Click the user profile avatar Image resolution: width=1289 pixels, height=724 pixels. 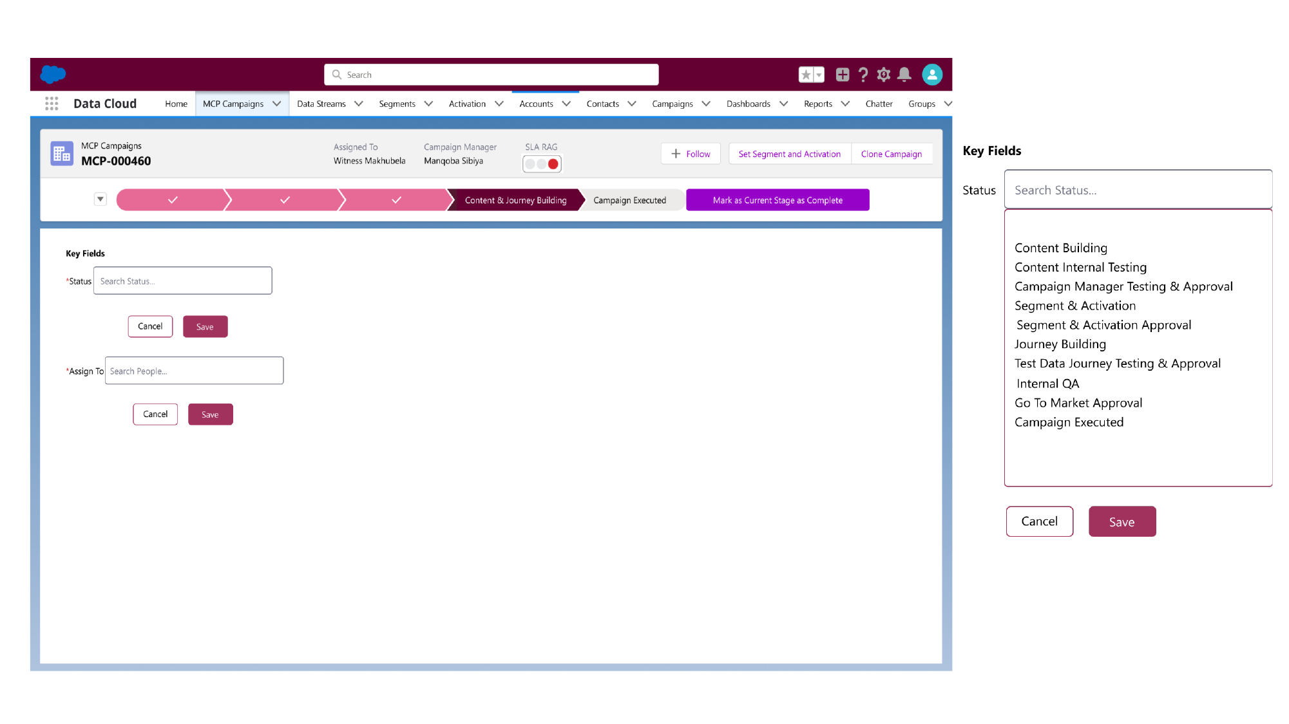932,75
